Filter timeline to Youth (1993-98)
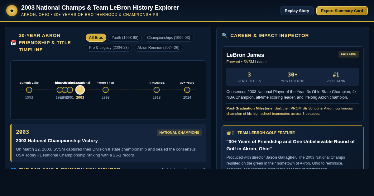This screenshot has height=196, width=374. [x=125, y=38]
